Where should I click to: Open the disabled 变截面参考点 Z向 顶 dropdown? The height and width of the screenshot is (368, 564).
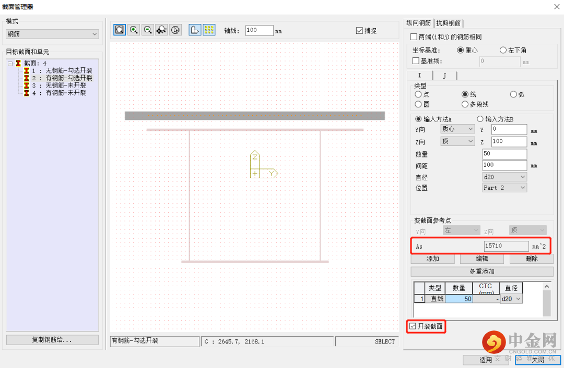[527, 230]
